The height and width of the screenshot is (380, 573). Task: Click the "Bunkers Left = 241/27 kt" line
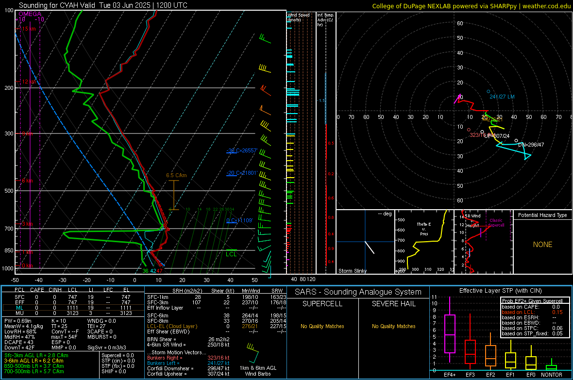[x=188, y=363]
